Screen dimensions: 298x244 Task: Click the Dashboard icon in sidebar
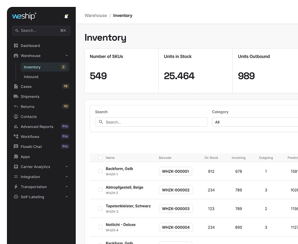coord(16,46)
